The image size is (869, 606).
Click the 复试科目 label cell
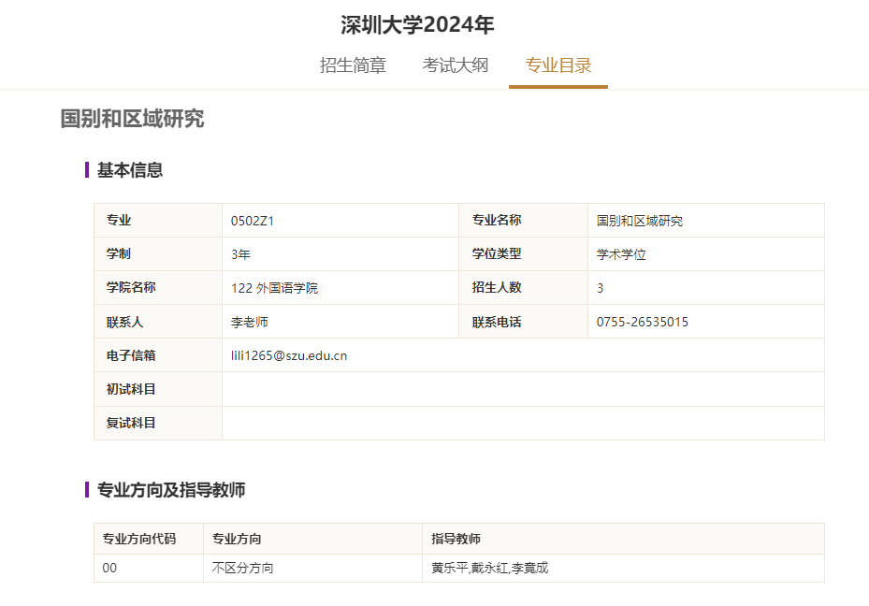[158, 424]
